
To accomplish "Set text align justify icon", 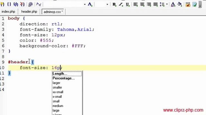I will coord(155,4).
